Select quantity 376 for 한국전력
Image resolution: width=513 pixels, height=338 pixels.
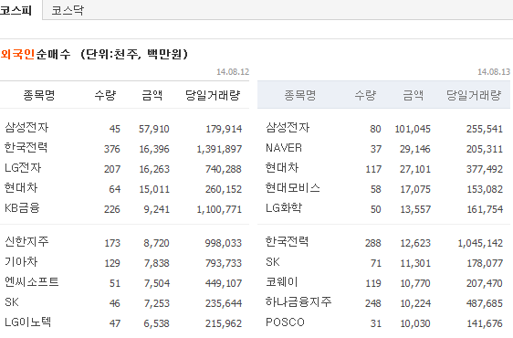point(112,149)
